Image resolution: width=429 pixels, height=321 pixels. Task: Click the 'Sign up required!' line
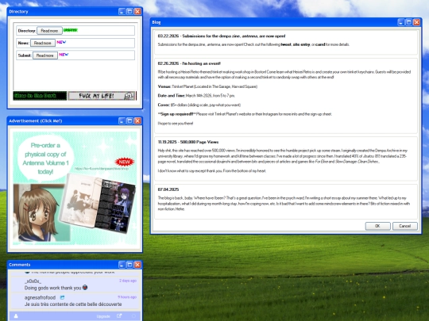tap(245, 114)
